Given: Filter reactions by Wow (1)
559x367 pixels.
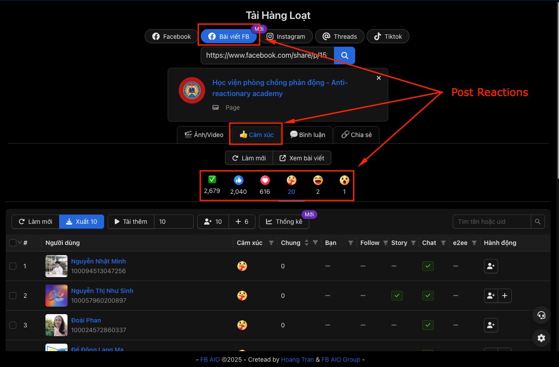Looking at the screenshot, I should pyautogui.click(x=344, y=185).
